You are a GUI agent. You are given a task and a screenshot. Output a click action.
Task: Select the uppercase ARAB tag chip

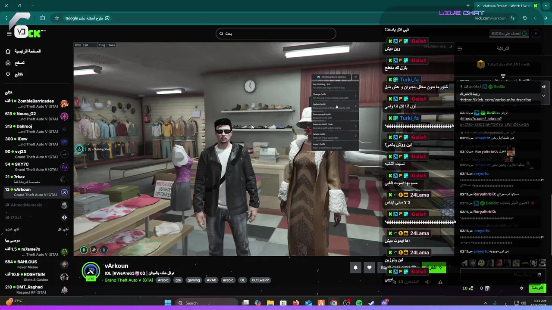point(211,280)
